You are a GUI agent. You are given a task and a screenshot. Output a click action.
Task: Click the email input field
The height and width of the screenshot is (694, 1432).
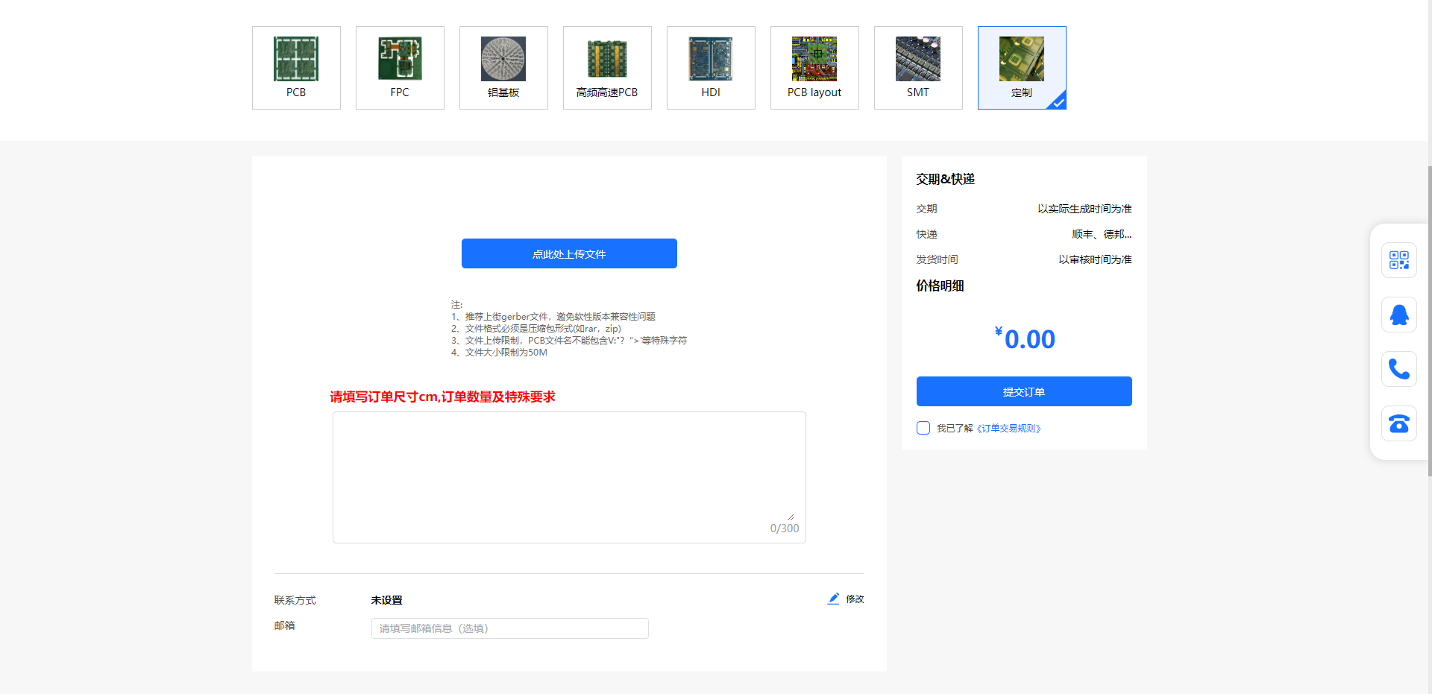509,628
